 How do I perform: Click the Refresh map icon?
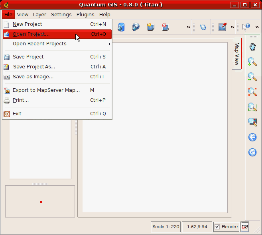coord(252,152)
